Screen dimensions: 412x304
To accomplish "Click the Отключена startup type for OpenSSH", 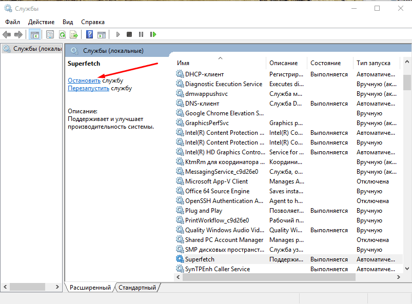I will coord(372,201).
